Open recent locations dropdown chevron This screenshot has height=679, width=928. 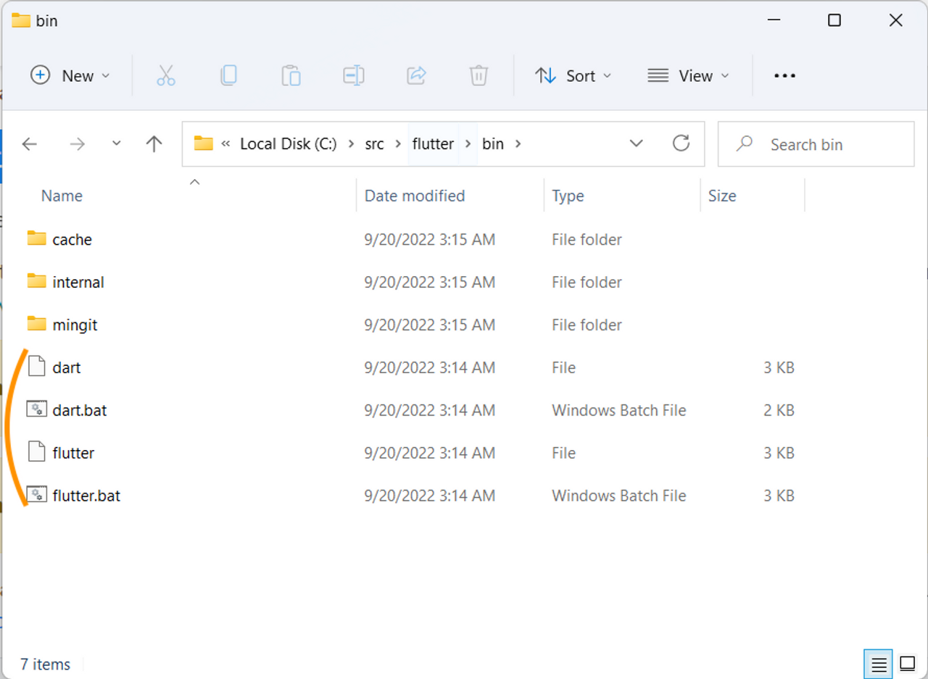click(117, 143)
